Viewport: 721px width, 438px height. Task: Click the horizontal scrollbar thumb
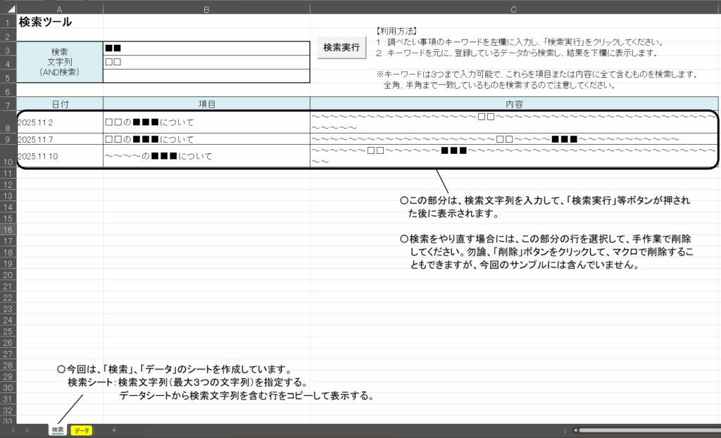[648, 430]
